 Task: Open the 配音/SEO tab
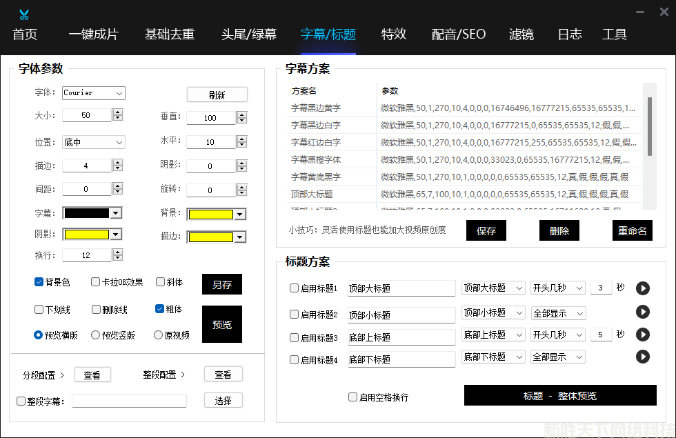click(x=459, y=34)
